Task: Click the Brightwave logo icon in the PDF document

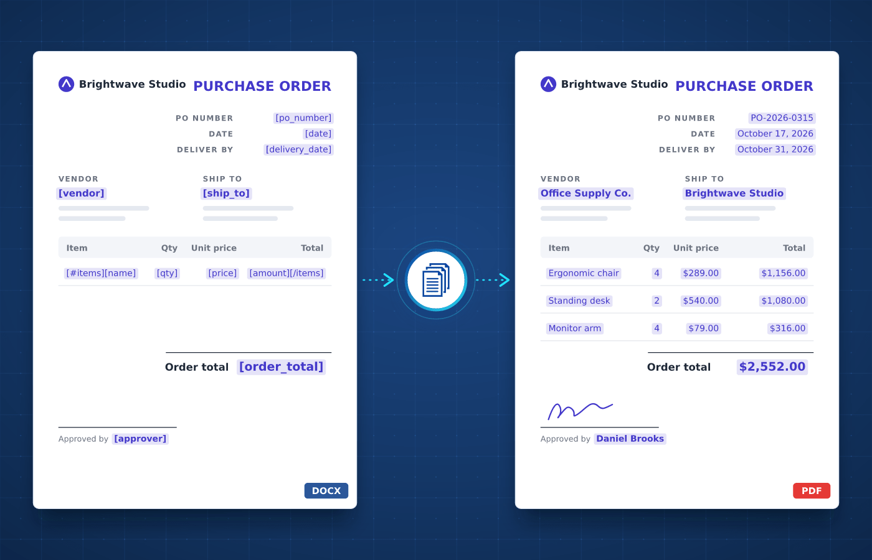Action: [x=549, y=84]
